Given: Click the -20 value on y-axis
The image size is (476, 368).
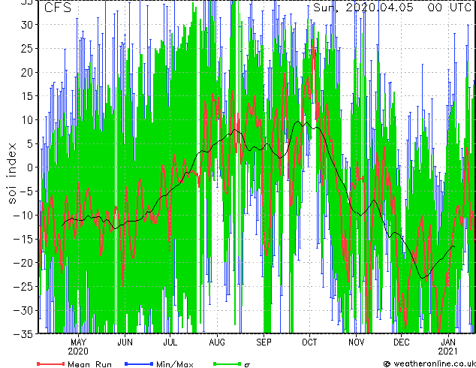Looking at the screenshot, I should (x=24, y=263).
